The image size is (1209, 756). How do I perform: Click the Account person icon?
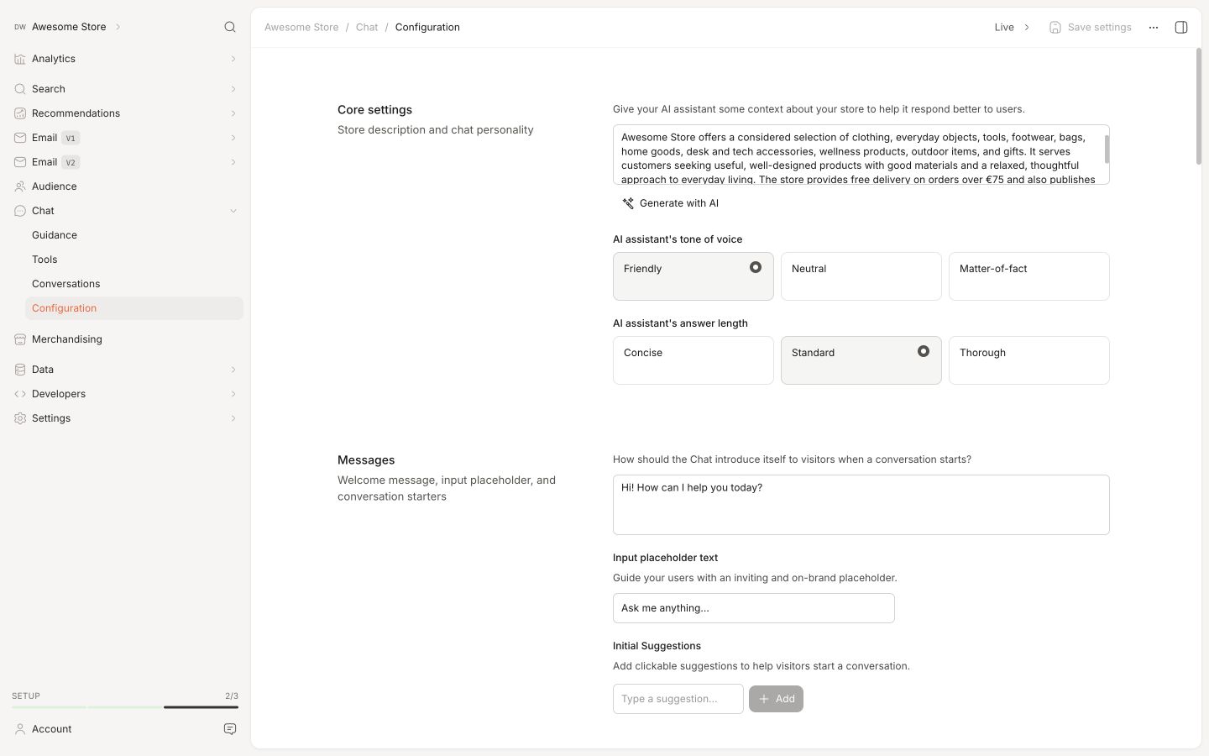[x=20, y=729]
